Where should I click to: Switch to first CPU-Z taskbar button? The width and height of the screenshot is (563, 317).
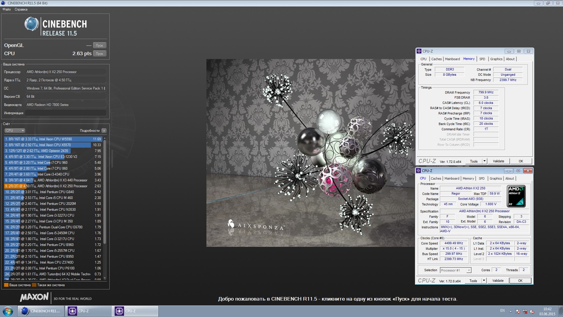click(88, 311)
